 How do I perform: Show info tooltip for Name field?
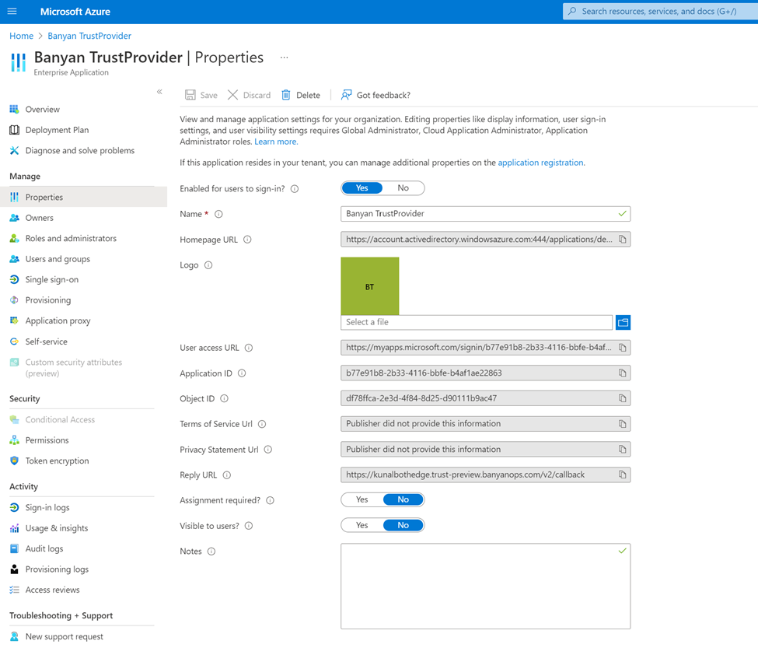pyautogui.click(x=218, y=214)
